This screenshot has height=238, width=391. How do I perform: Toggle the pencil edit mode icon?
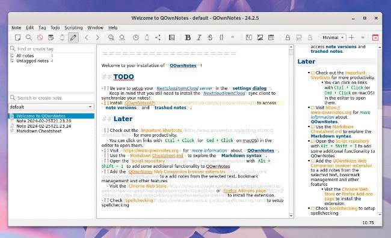tap(73, 38)
